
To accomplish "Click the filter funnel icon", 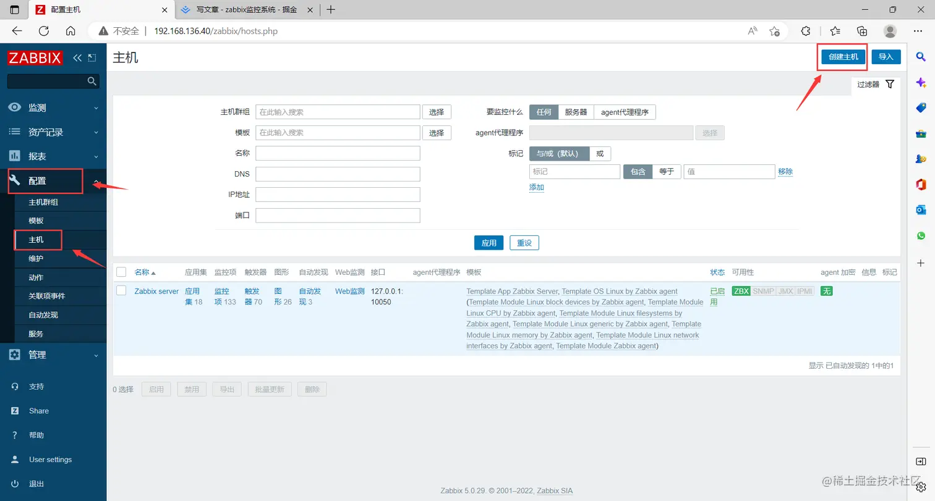I will coord(890,84).
